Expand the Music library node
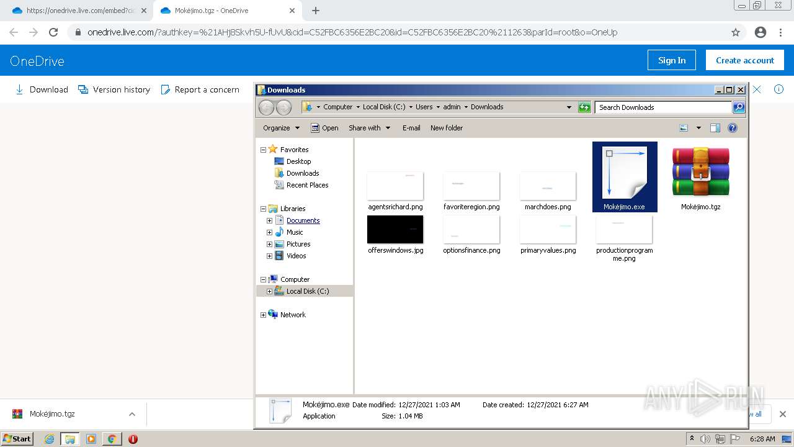This screenshot has width=794, height=447. (x=270, y=232)
